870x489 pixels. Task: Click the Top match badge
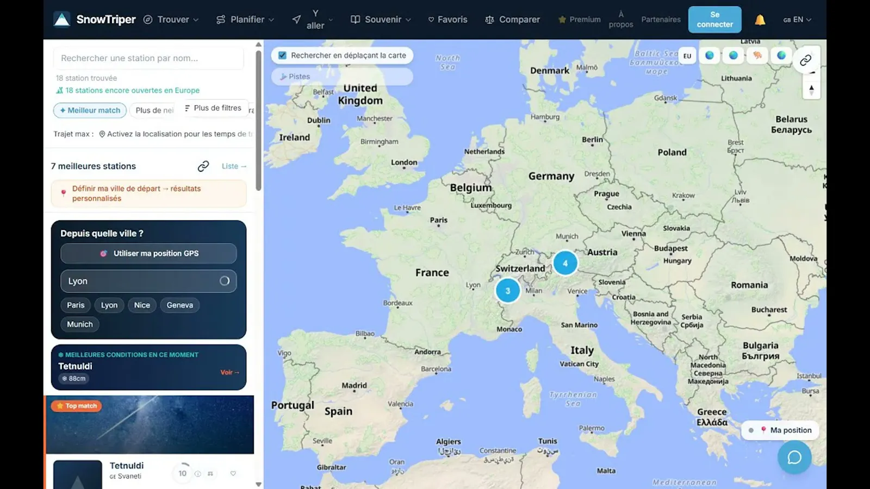coord(77,406)
